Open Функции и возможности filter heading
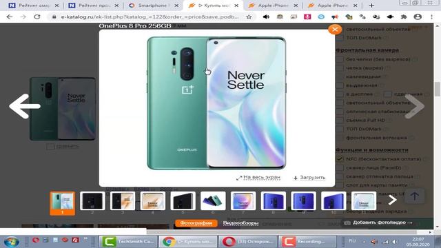The width and height of the screenshot is (441, 248). click(372, 150)
